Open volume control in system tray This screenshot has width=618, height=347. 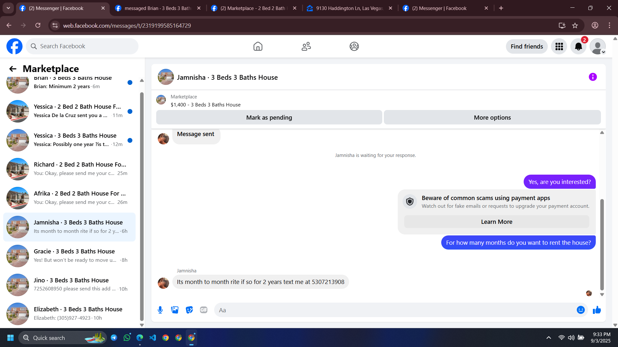pos(571,338)
